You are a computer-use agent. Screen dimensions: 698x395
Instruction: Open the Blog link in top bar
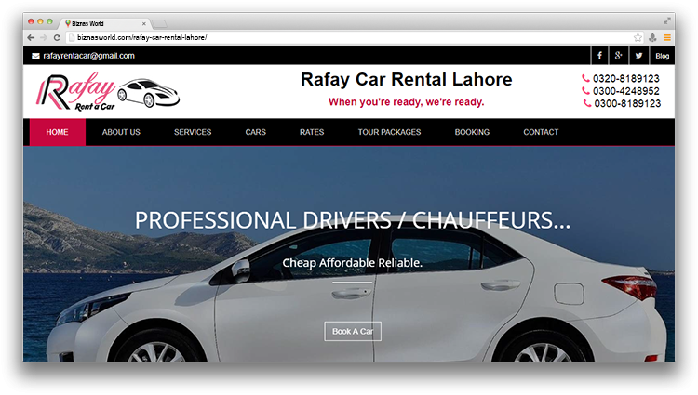coord(662,56)
